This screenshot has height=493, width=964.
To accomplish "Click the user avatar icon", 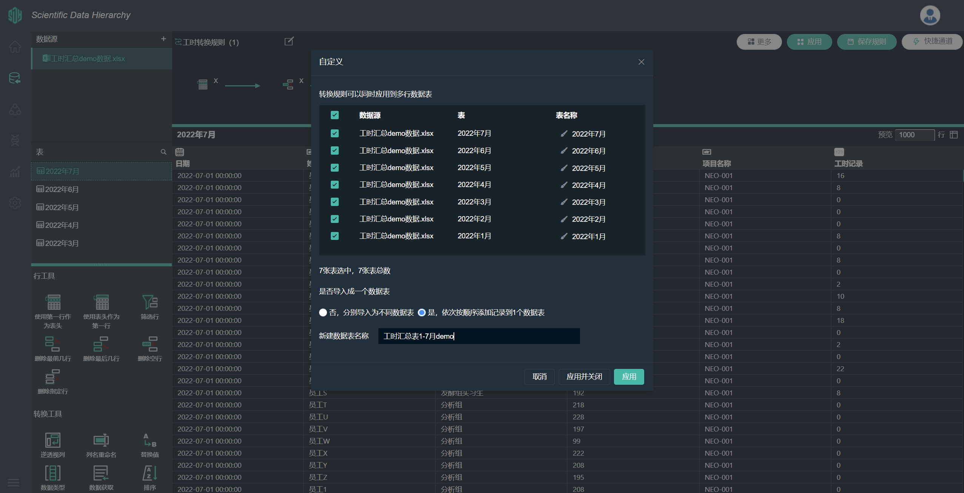I will click(930, 15).
